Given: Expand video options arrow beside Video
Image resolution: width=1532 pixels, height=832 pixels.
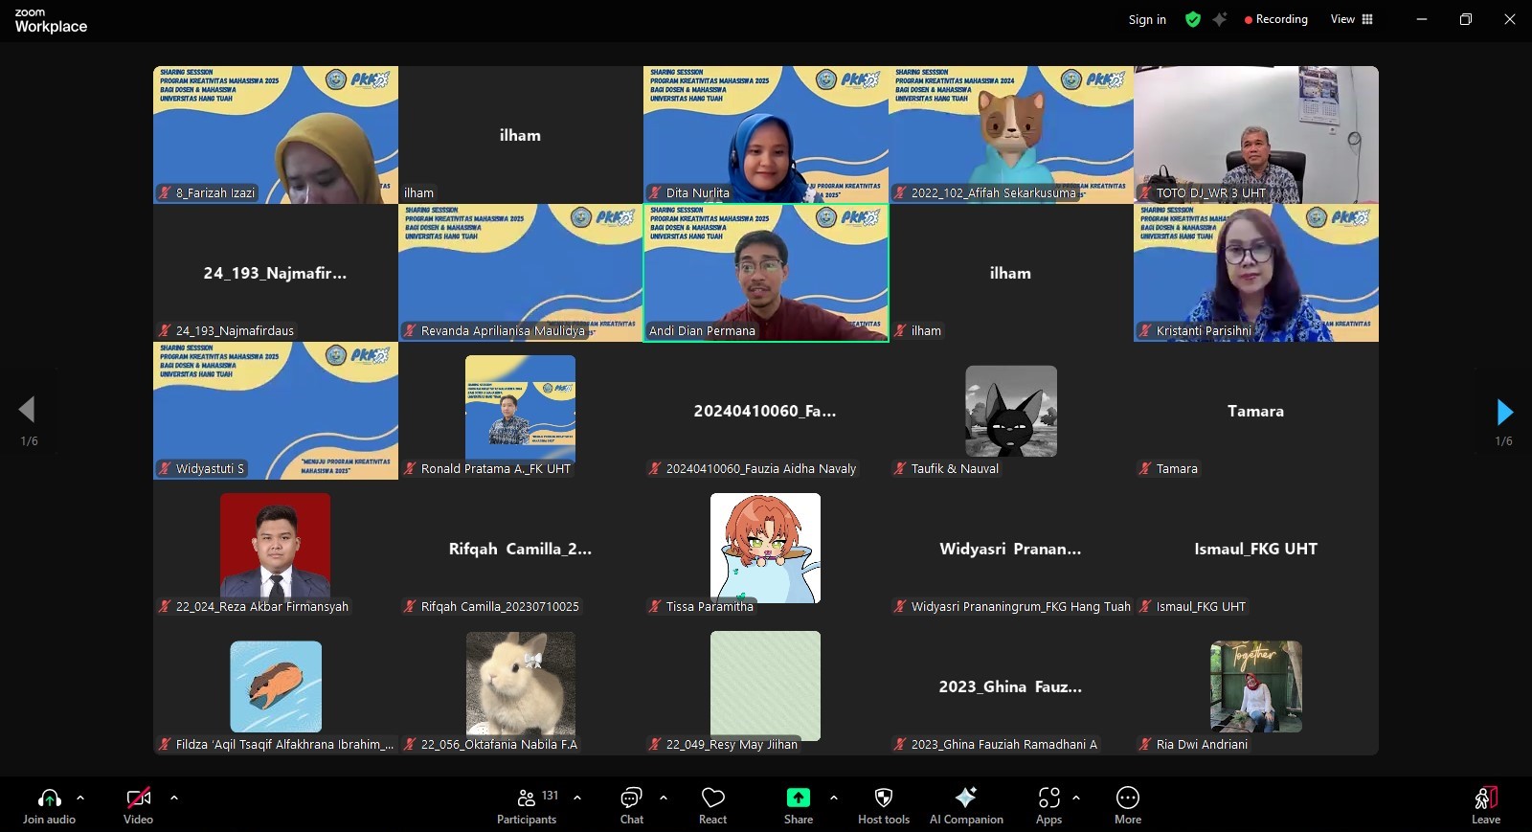Looking at the screenshot, I should 174,797.
